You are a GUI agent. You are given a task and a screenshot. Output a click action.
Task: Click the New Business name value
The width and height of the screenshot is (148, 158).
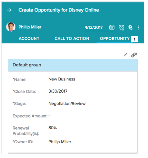[62, 79]
